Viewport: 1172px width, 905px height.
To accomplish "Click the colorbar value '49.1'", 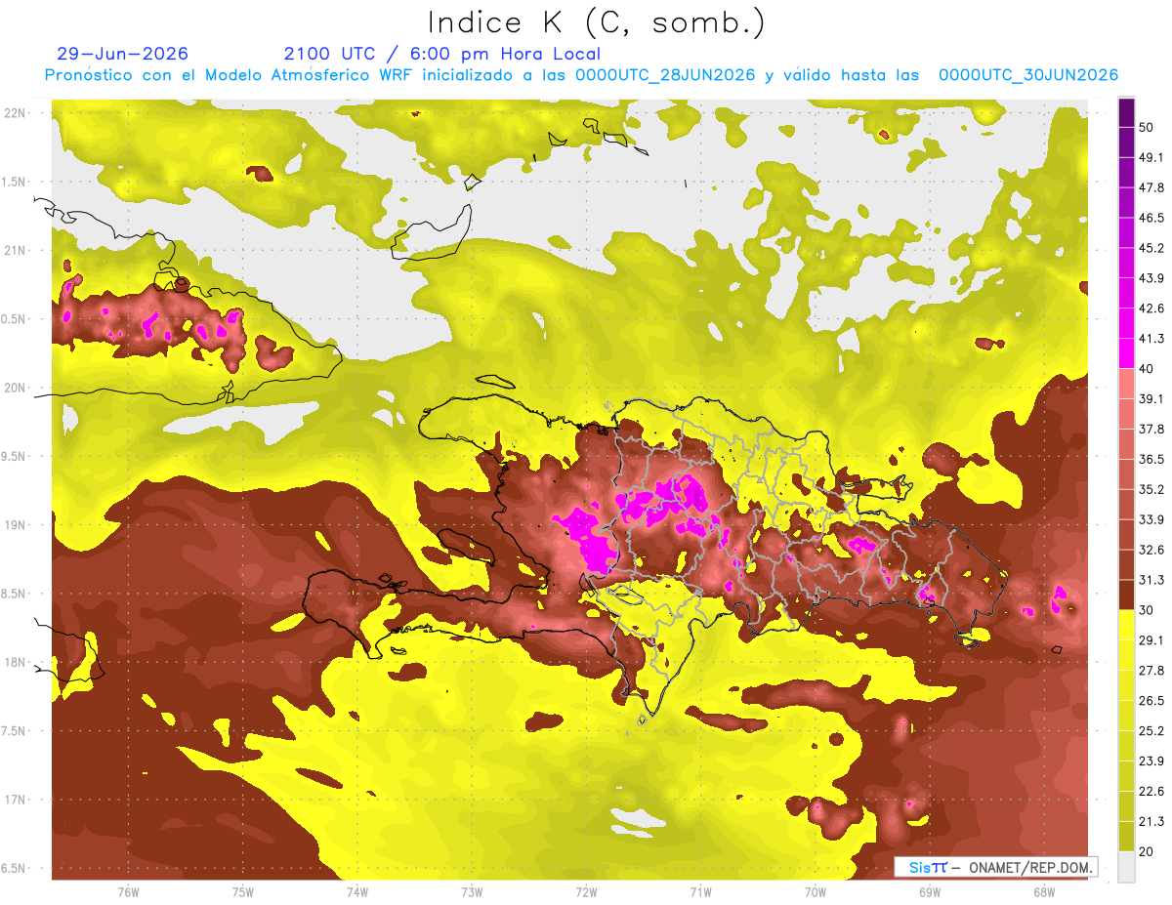I will pyautogui.click(x=1151, y=157).
